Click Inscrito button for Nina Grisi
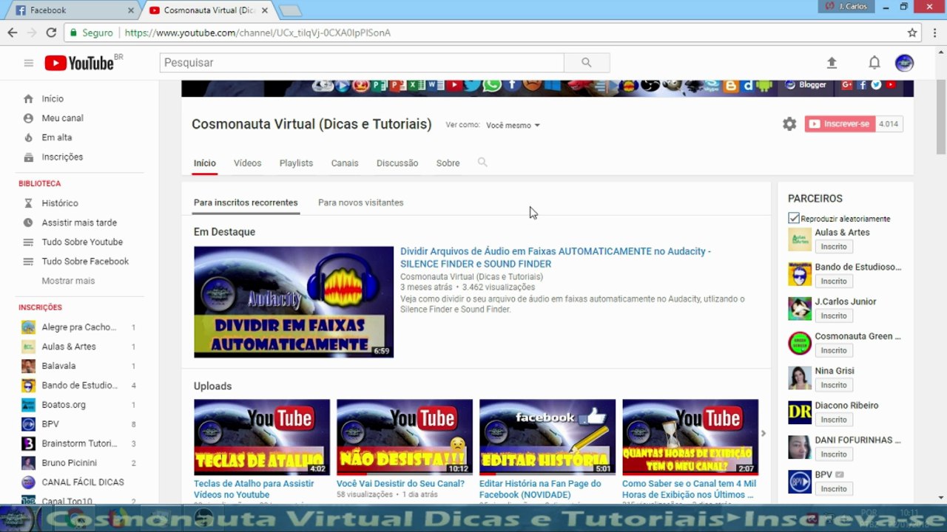The width and height of the screenshot is (947, 532). click(834, 385)
